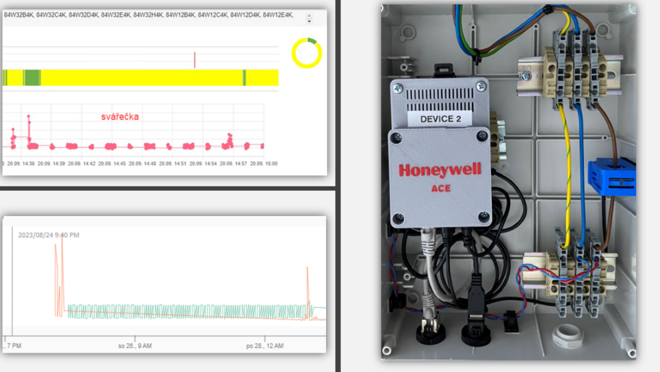660x372 pixels.
Task: Select the tallest pink data peak near 14:36
Action: [28, 119]
